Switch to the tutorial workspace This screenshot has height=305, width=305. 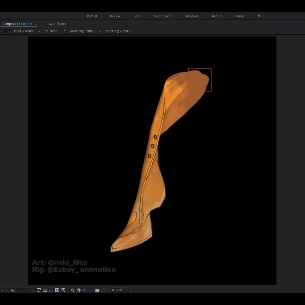240,16
